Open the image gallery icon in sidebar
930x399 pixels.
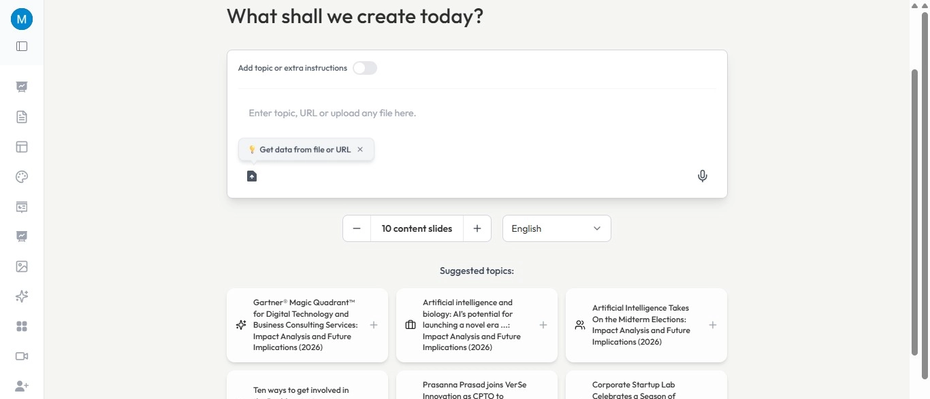(22, 266)
